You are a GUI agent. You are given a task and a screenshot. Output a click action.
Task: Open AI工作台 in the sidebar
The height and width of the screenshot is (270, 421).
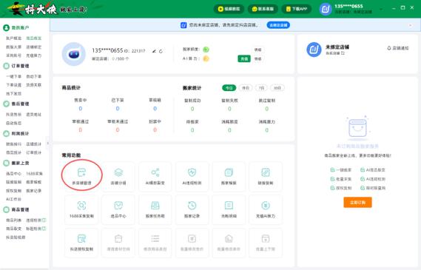(x=14, y=199)
